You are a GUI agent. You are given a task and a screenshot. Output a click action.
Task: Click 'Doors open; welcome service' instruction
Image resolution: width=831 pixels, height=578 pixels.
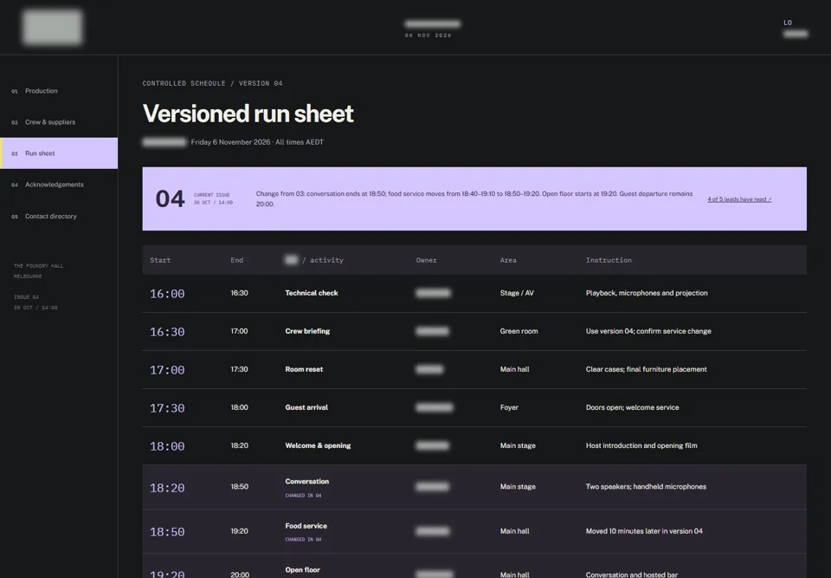click(632, 407)
